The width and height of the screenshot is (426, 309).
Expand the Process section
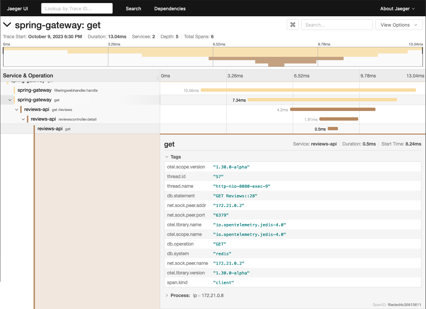point(194,295)
